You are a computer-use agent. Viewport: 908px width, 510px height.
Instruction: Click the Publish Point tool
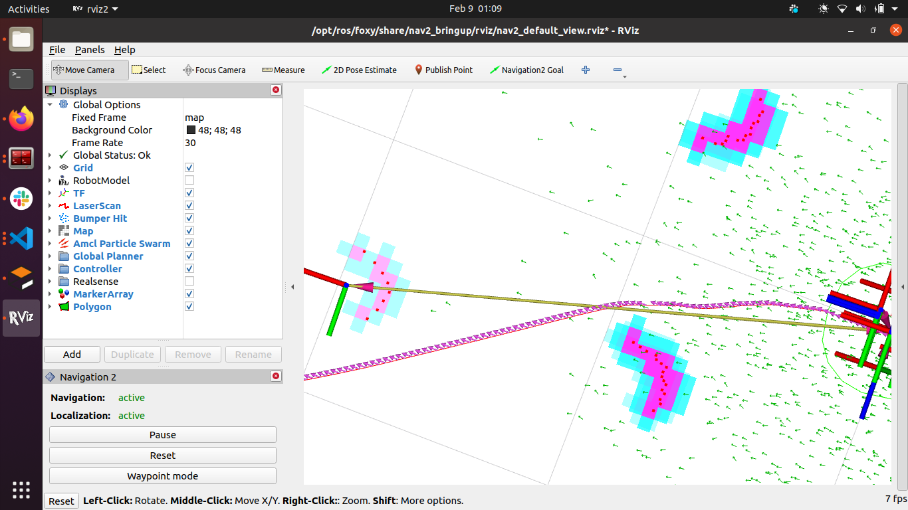(x=443, y=70)
